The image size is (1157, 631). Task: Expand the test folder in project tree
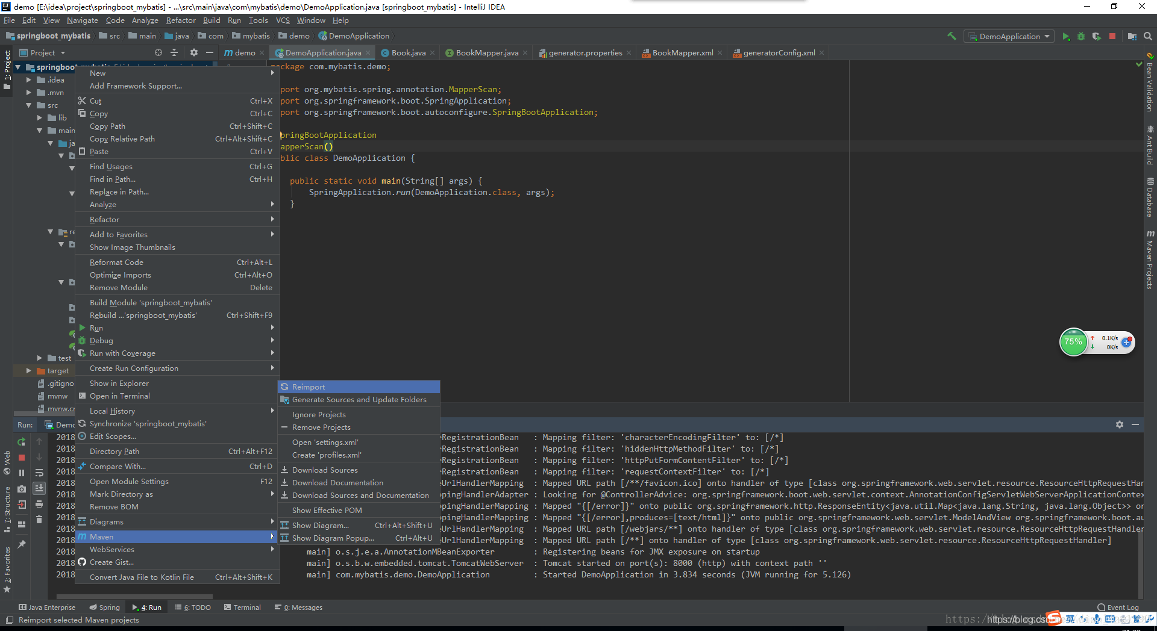pyautogui.click(x=40, y=358)
